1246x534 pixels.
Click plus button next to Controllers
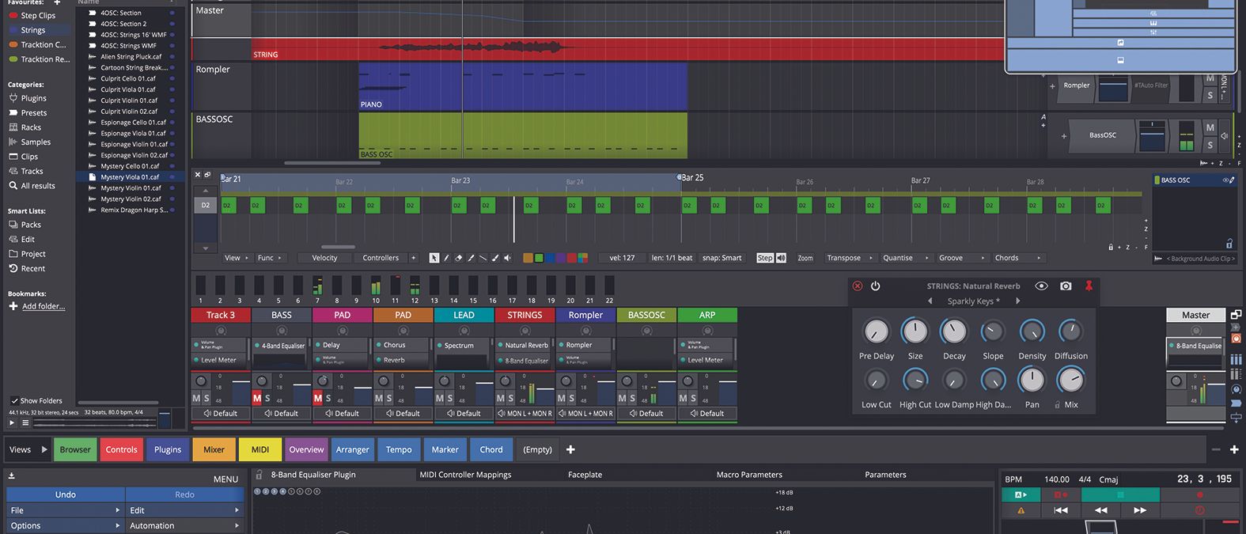pyautogui.click(x=413, y=258)
